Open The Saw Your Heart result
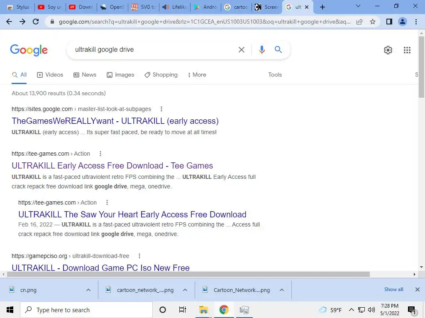The image size is (425, 318). pos(132,214)
